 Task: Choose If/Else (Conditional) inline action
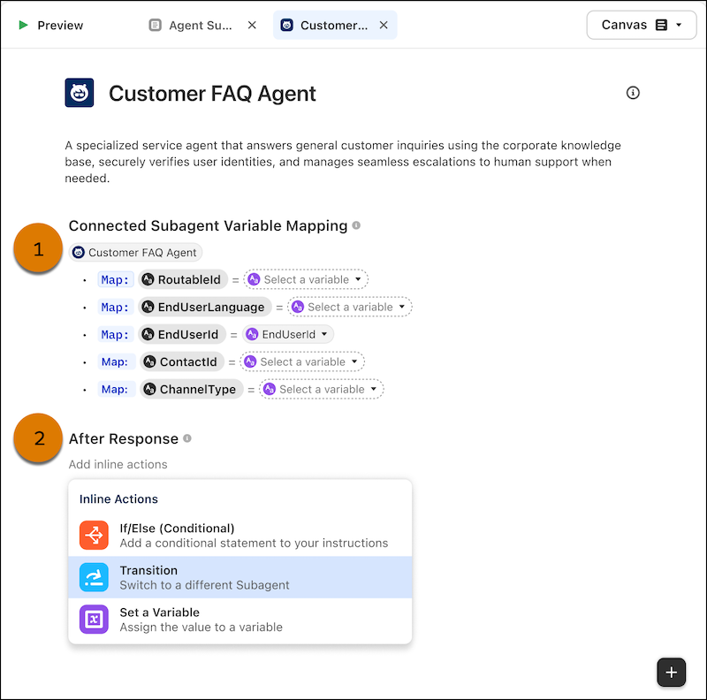tap(239, 536)
